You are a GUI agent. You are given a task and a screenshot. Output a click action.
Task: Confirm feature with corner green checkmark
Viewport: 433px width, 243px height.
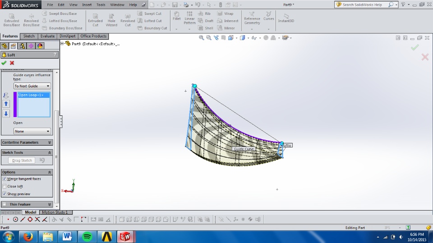[415, 47]
